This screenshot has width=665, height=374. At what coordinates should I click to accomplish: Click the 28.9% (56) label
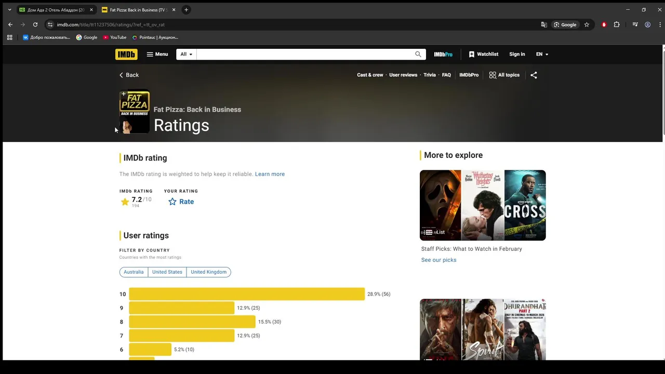click(379, 294)
